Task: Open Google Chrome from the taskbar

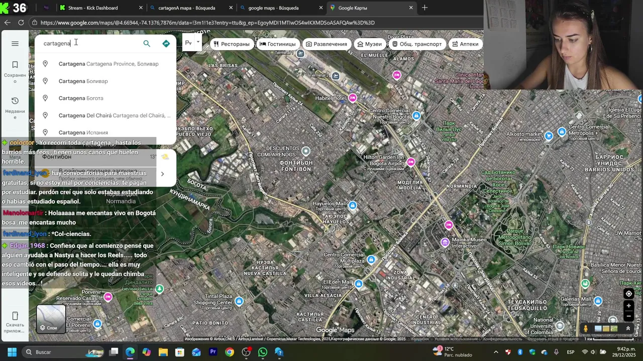Action: pyautogui.click(x=230, y=352)
